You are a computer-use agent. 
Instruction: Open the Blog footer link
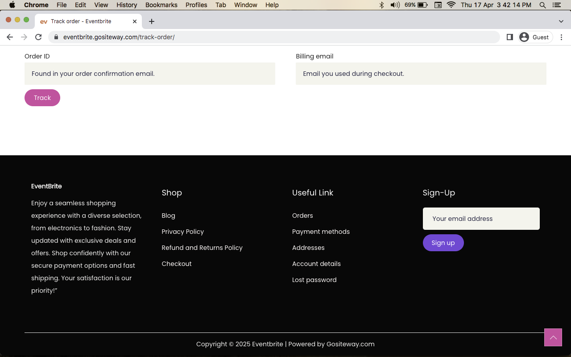[168, 216]
